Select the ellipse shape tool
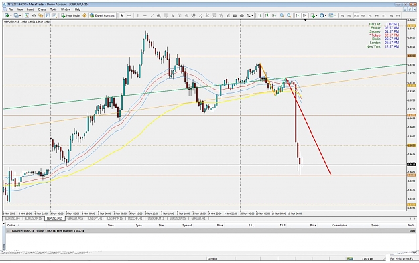This screenshot has width=419, height=263. 242,16
